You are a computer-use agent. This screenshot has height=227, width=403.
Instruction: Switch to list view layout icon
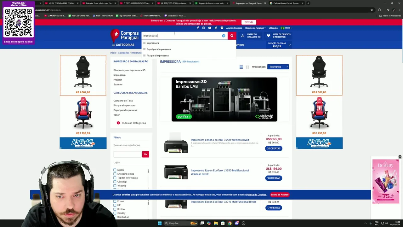pos(241,67)
